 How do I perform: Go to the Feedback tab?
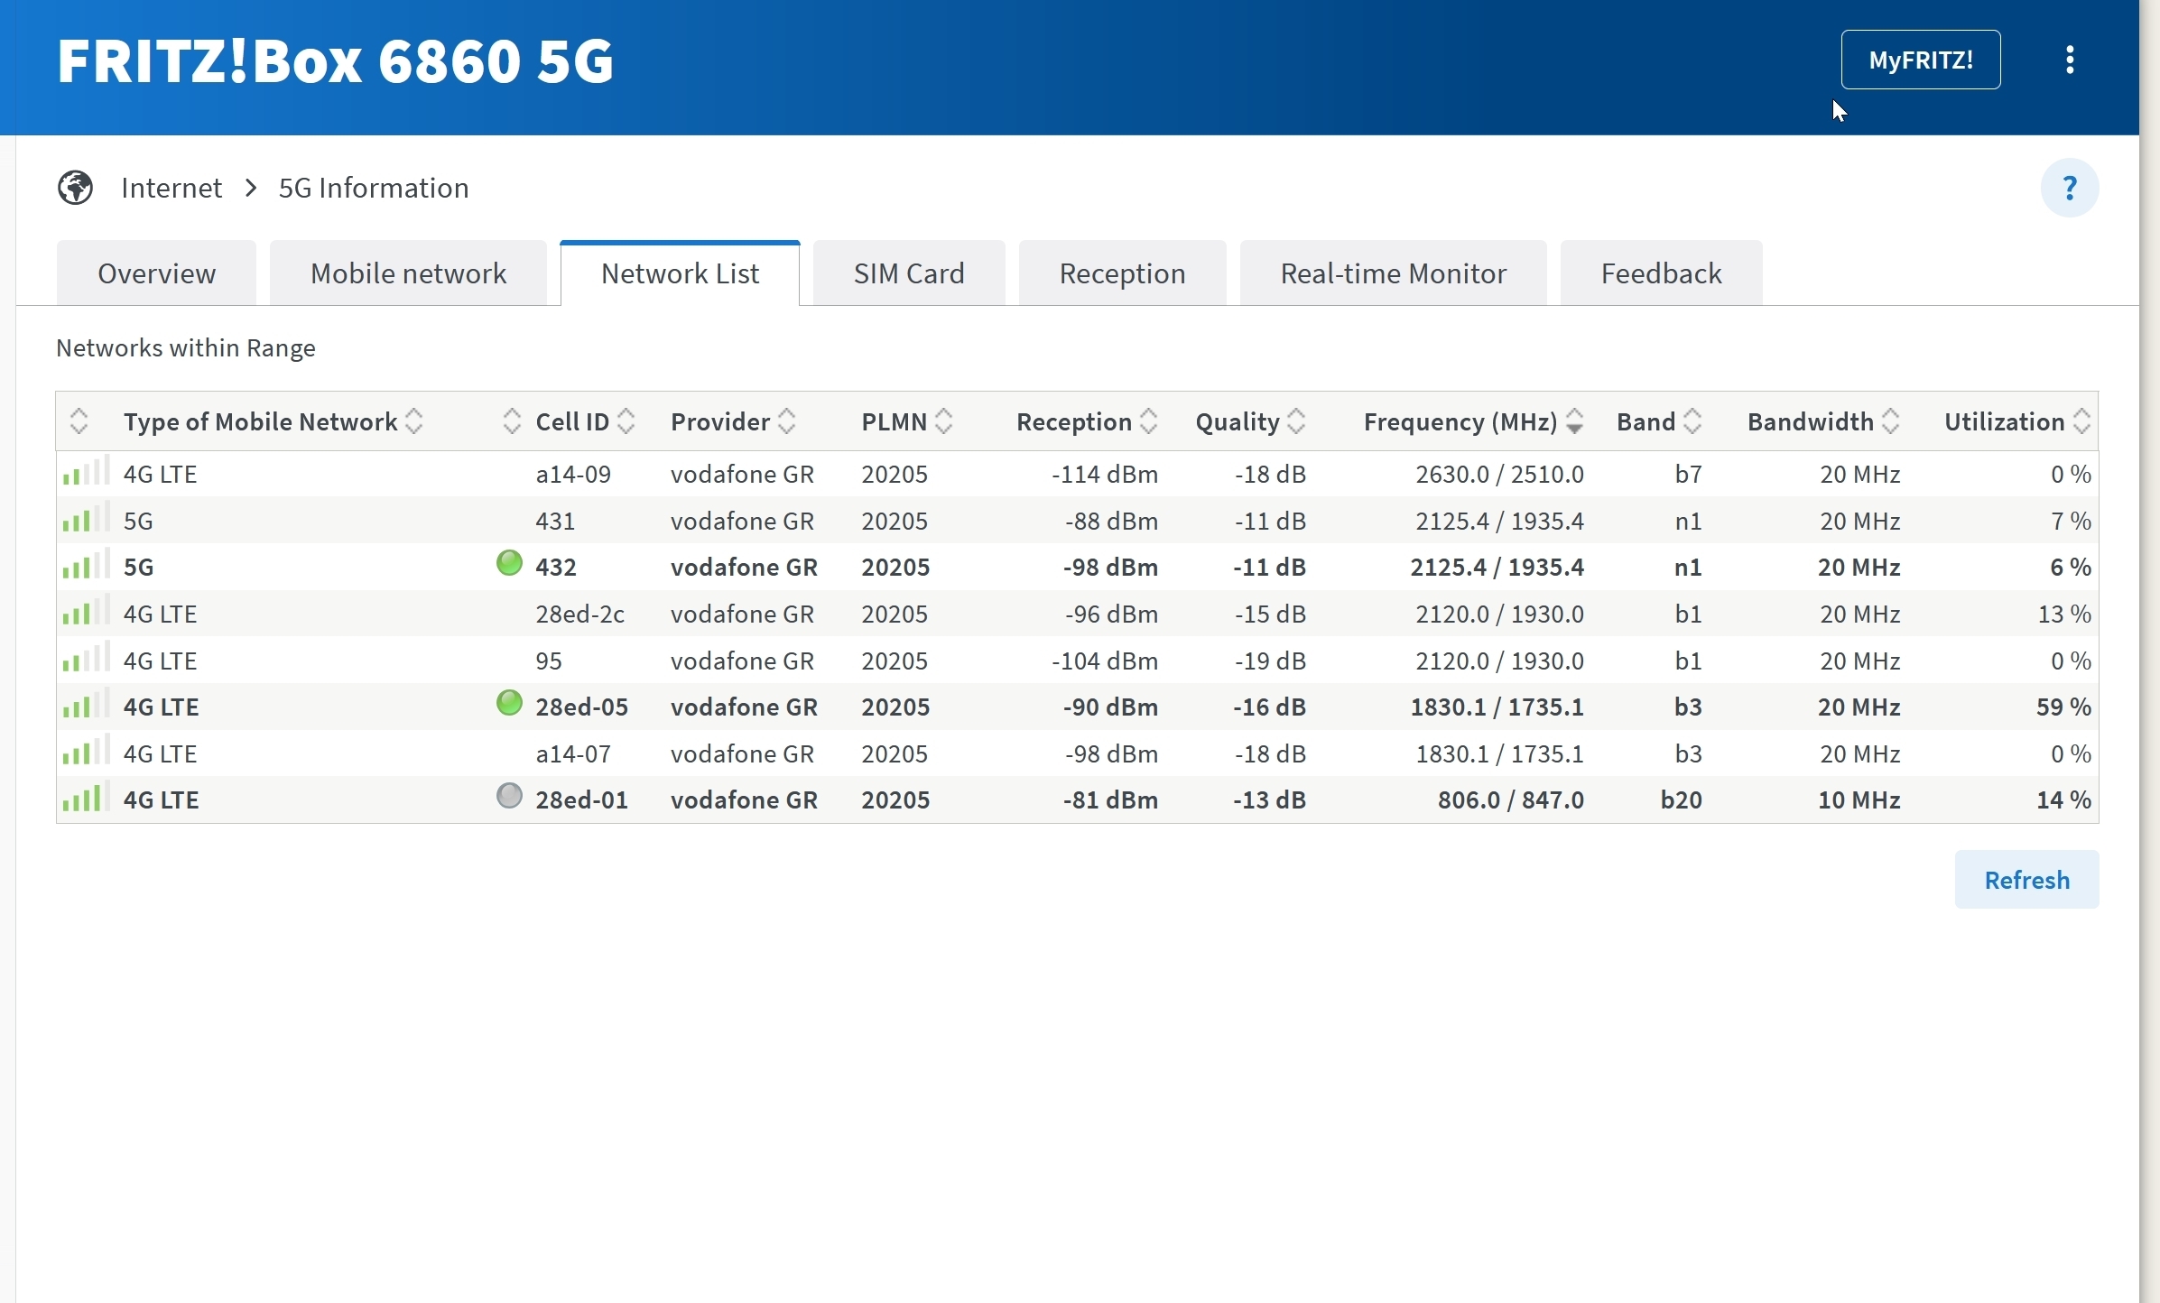[1661, 273]
